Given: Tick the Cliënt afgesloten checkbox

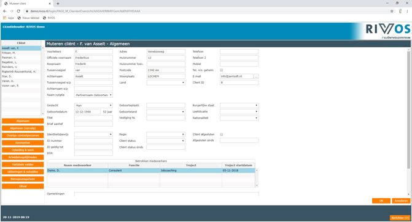Looking at the screenshot, I should (221, 135).
